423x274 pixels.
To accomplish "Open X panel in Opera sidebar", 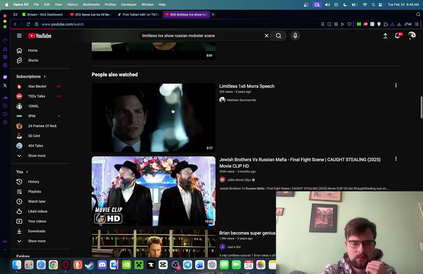I will coord(5,86).
